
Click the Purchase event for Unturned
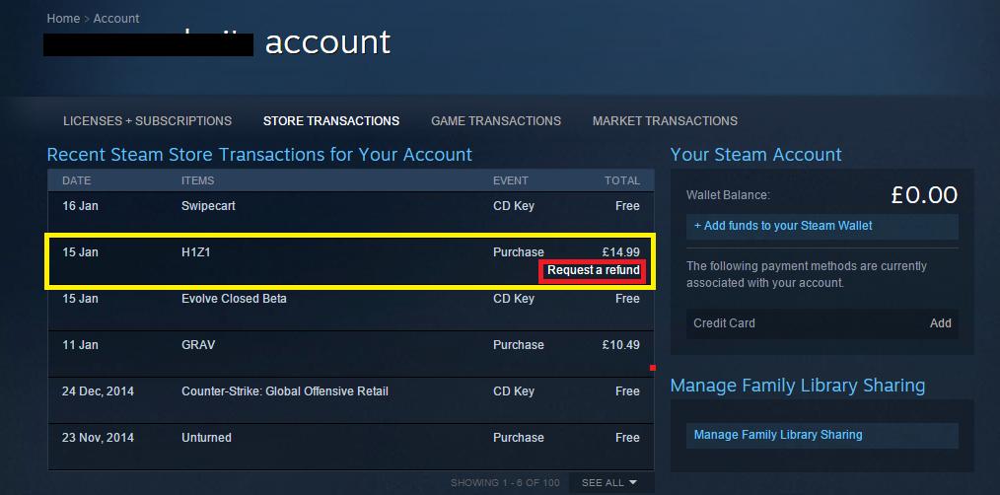point(519,438)
